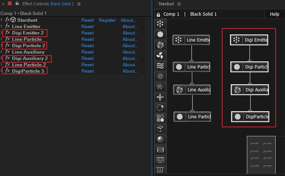
Task: Reset the Digi Emitter 2 effect
Action: [88, 33]
